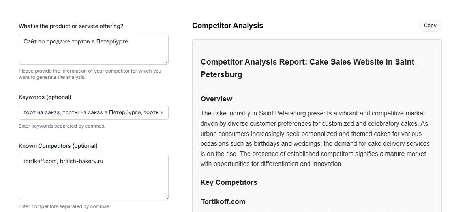Place cursor on british-bakery.ru text

[x=81, y=161]
